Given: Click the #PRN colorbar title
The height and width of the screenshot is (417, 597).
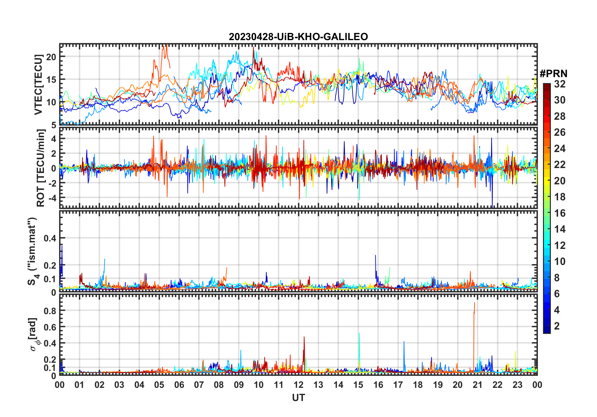Looking at the screenshot, I should click(x=553, y=74).
